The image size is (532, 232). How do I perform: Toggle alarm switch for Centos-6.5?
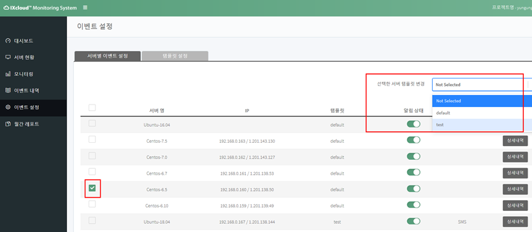413,189
